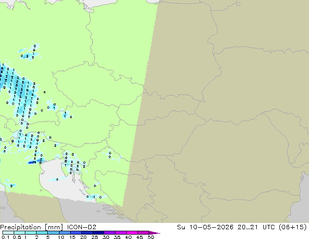Click the above-50 arrow tip of the legend
This screenshot has height=239, width=309.
pyautogui.click(x=154, y=233)
